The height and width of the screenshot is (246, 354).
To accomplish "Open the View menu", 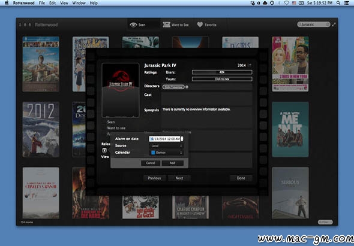I will [x=64, y=3].
